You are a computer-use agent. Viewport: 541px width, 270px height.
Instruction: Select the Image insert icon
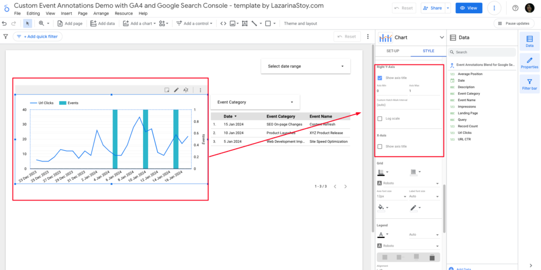[233, 23]
